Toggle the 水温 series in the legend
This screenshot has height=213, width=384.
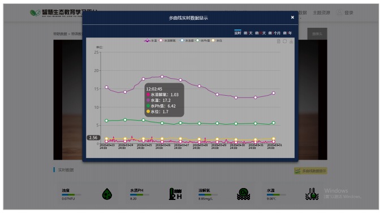pos(150,40)
